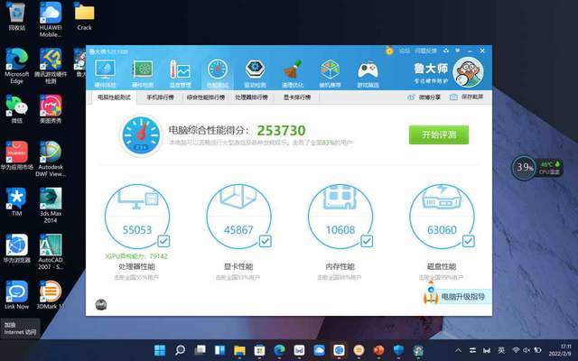The width and height of the screenshot is (578, 361).
Task: Toggle the 内存性能 score checkbox
Action: [x=367, y=241]
